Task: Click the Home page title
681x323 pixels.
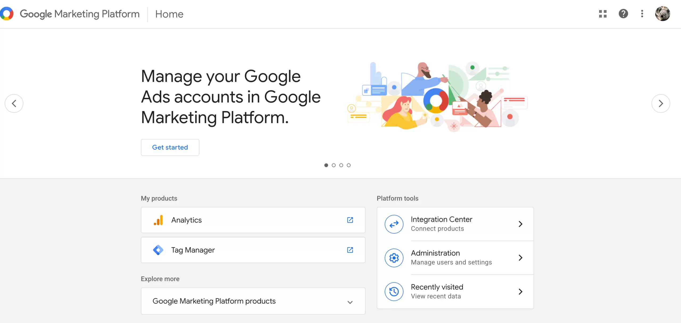Action: tap(169, 14)
